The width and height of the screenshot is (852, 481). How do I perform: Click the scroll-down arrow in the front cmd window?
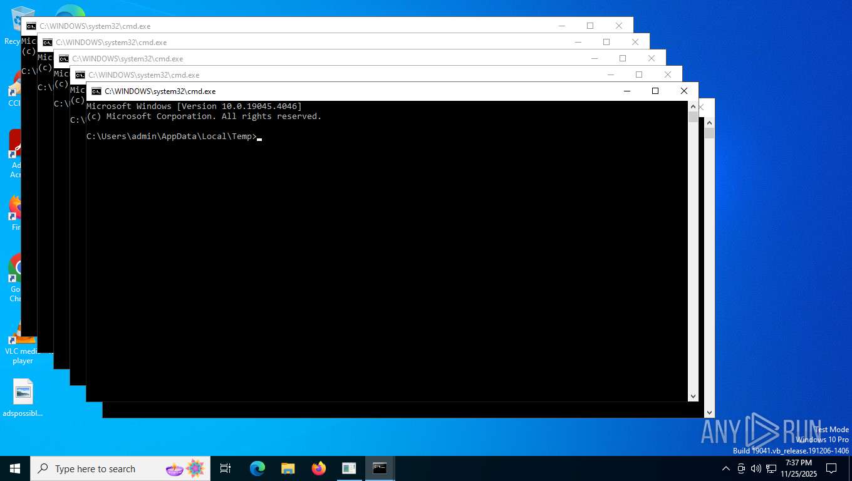(693, 396)
